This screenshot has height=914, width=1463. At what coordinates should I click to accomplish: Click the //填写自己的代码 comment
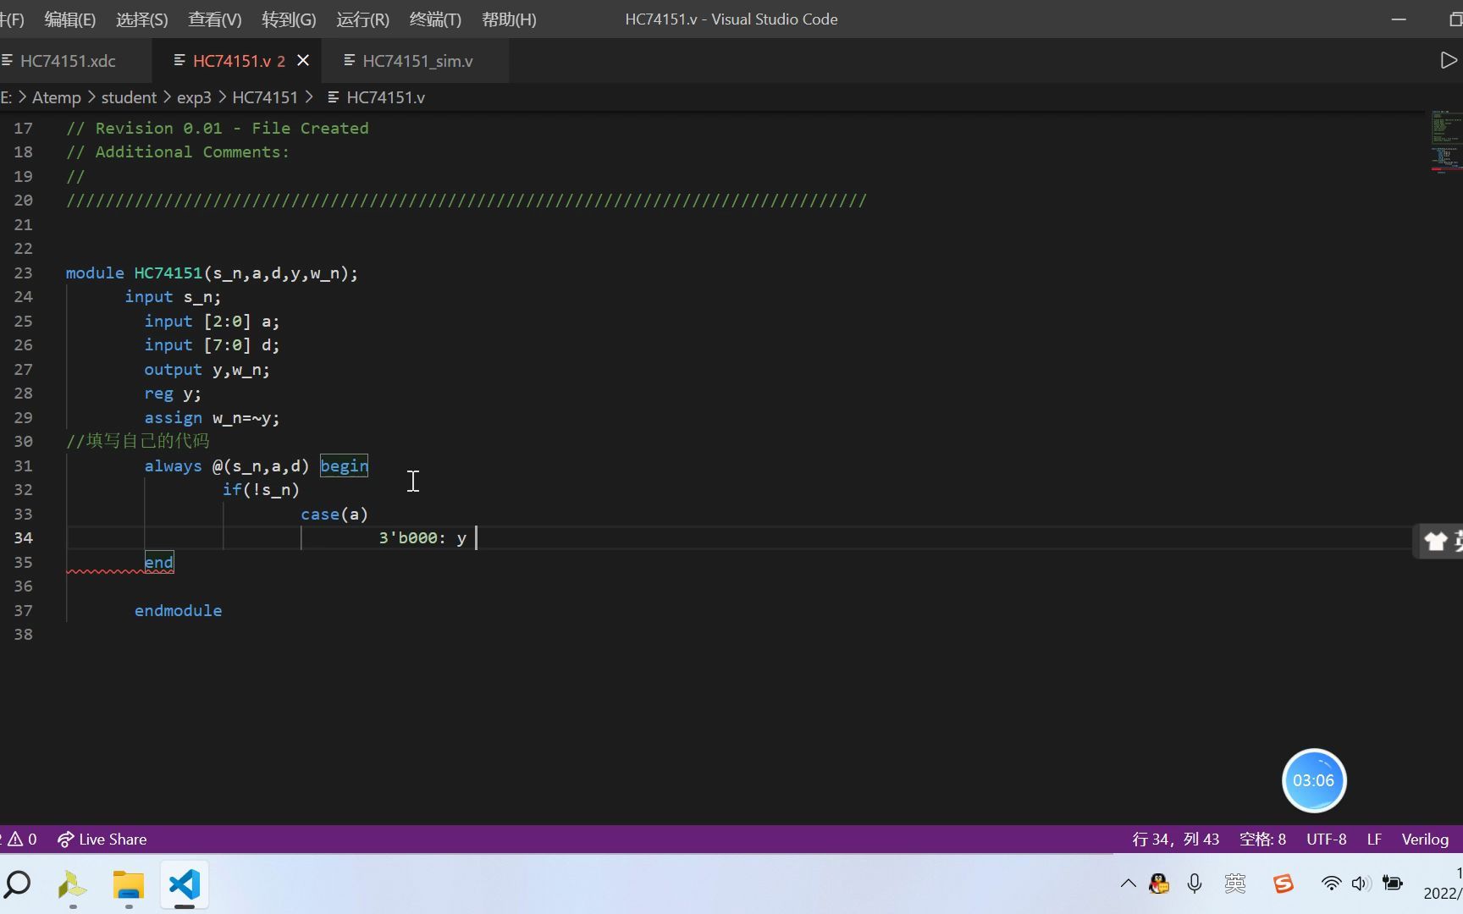tap(137, 442)
